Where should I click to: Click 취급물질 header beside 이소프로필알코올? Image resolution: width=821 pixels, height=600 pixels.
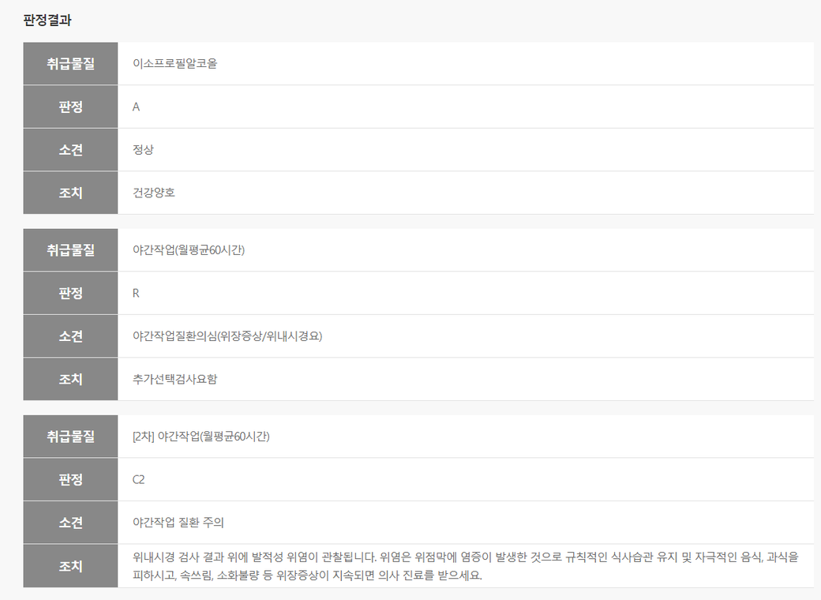coord(70,64)
